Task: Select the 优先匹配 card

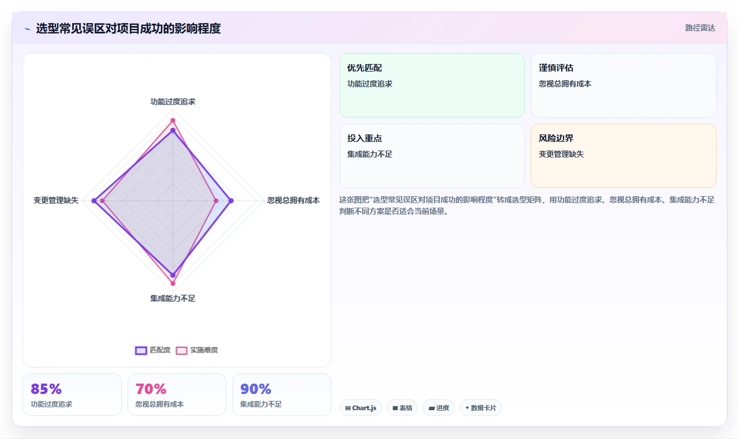Action: tap(432, 85)
